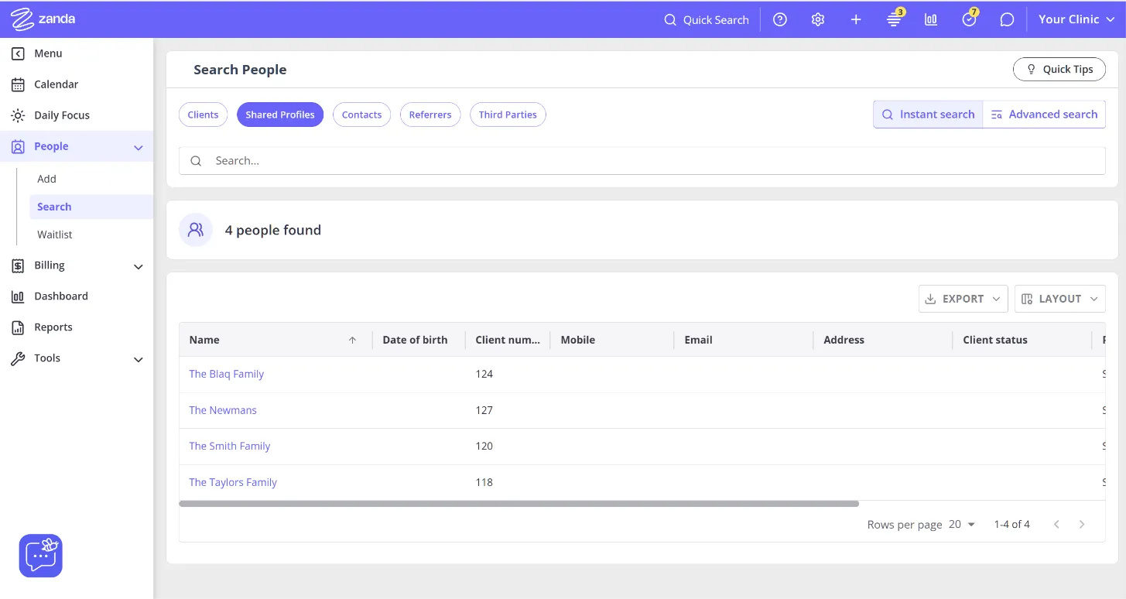Open tasks checkmark icon with badge 7

(970, 19)
